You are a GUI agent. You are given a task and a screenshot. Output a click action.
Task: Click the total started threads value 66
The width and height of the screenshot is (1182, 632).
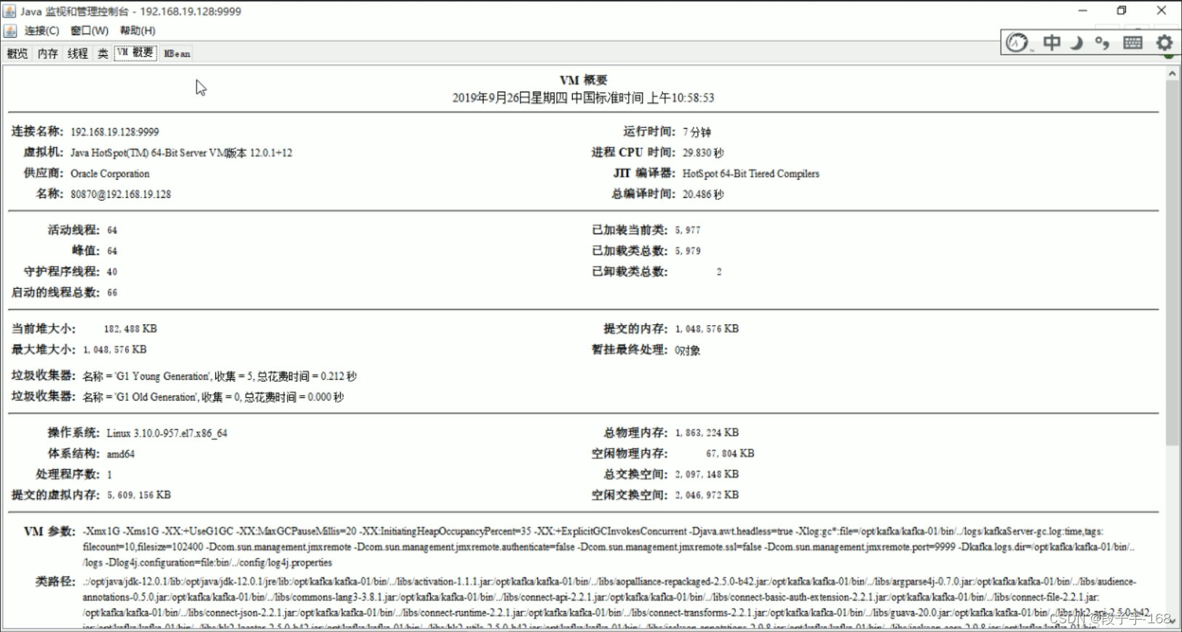click(x=112, y=292)
